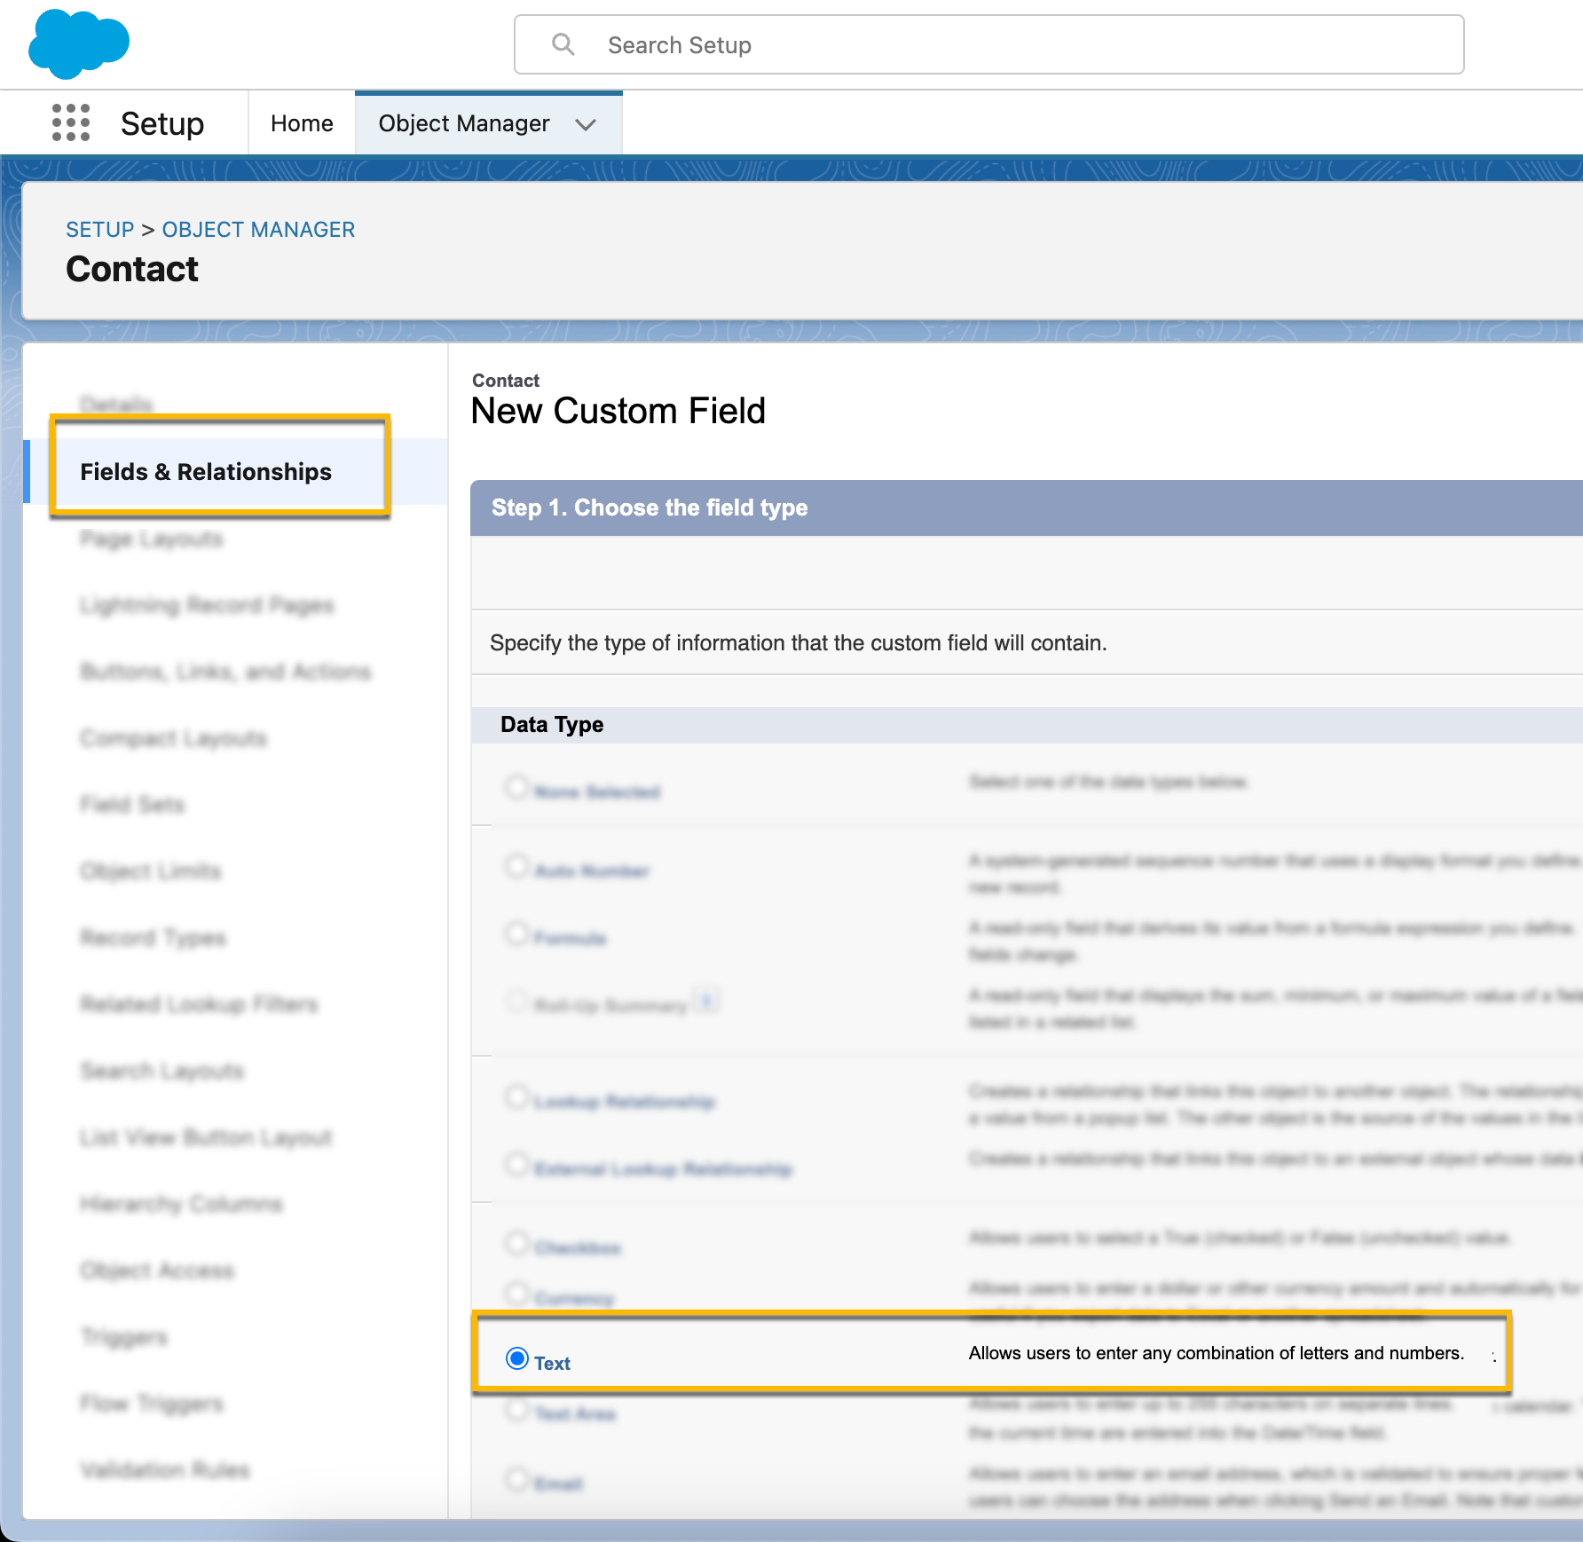Click the magnifier icon in Search Setup

coord(563,44)
